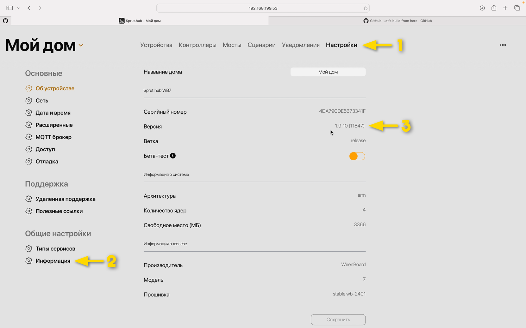Open the sidebar options chevron
This screenshot has width=526, height=328.
tap(18, 8)
